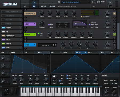Select the ENV 3 tab
120x97 pixels.
coord(43,53)
